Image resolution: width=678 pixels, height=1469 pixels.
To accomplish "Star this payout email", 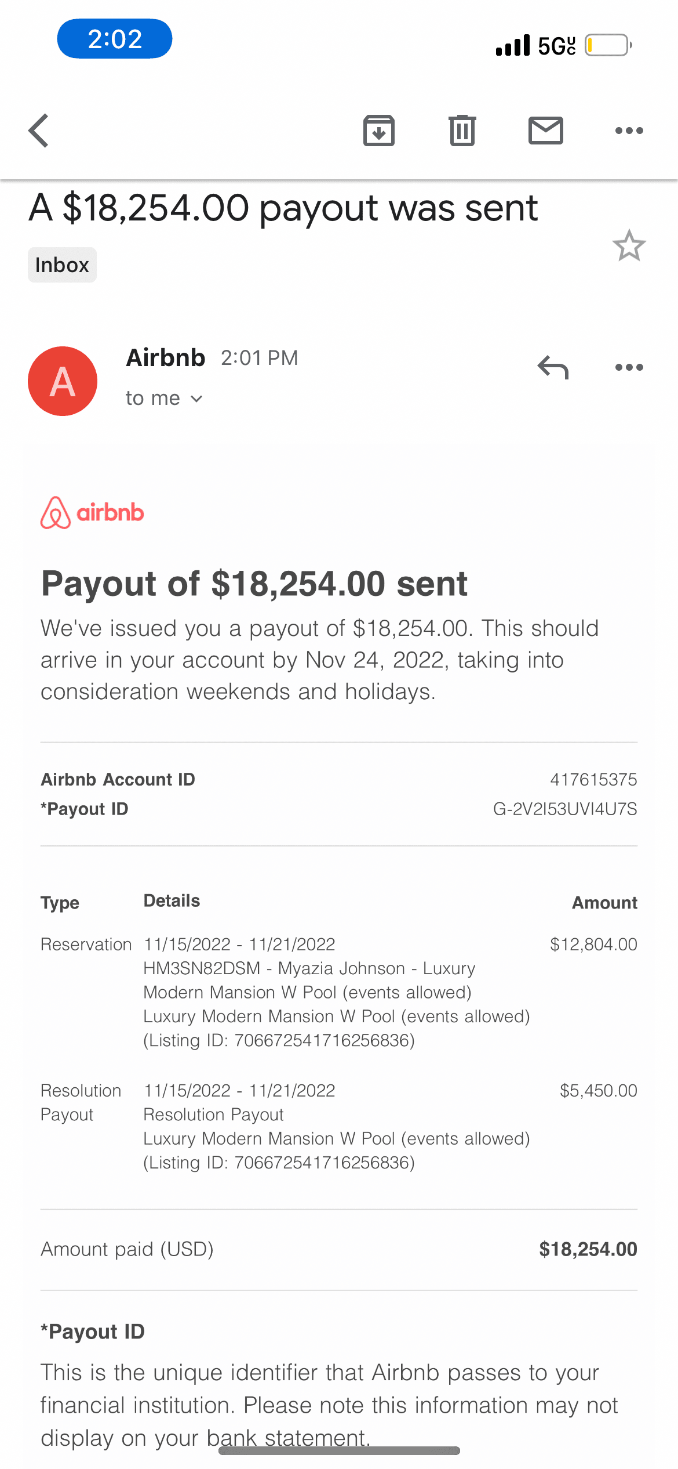I will pyautogui.click(x=629, y=246).
